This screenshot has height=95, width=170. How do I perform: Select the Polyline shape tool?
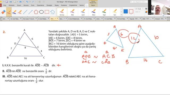click(x=52, y=12)
